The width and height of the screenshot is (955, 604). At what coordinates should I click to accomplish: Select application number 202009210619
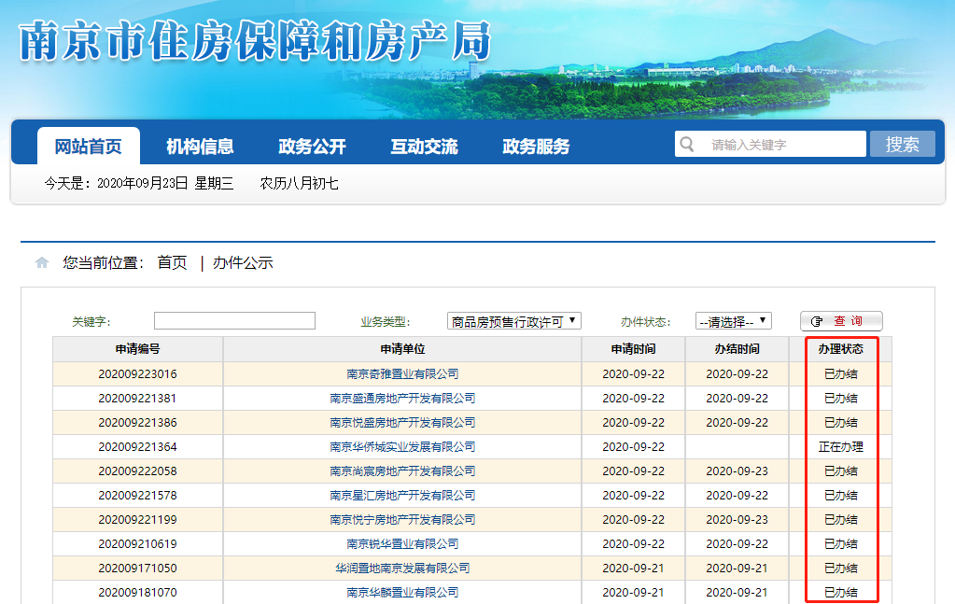tap(137, 543)
